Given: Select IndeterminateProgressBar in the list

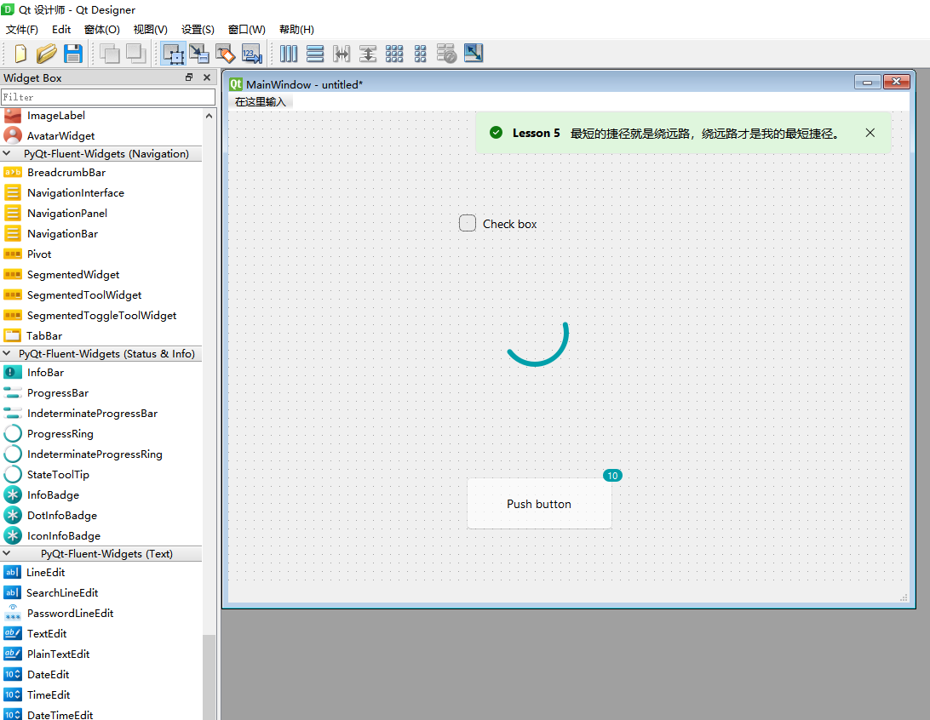Looking at the screenshot, I should 92,413.
